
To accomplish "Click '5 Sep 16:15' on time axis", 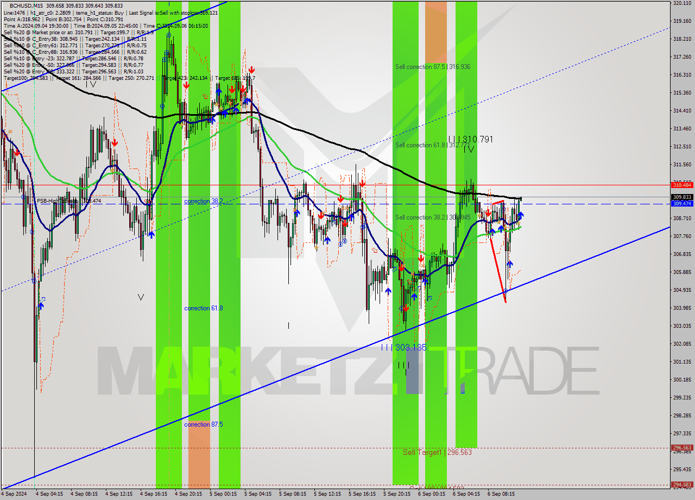I will pos(362,494).
